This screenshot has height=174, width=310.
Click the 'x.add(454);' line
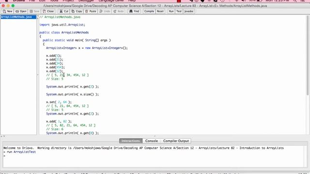(55, 67)
